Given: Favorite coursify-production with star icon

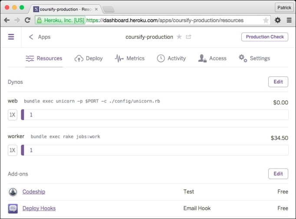Looking at the screenshot, I should 179,36.
